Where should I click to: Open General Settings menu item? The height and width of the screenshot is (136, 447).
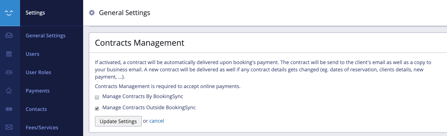pyautogui.click(x=45, y=35)
